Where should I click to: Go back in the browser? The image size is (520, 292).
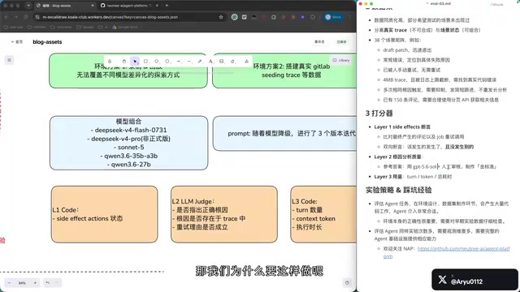[x=6, y=17]
